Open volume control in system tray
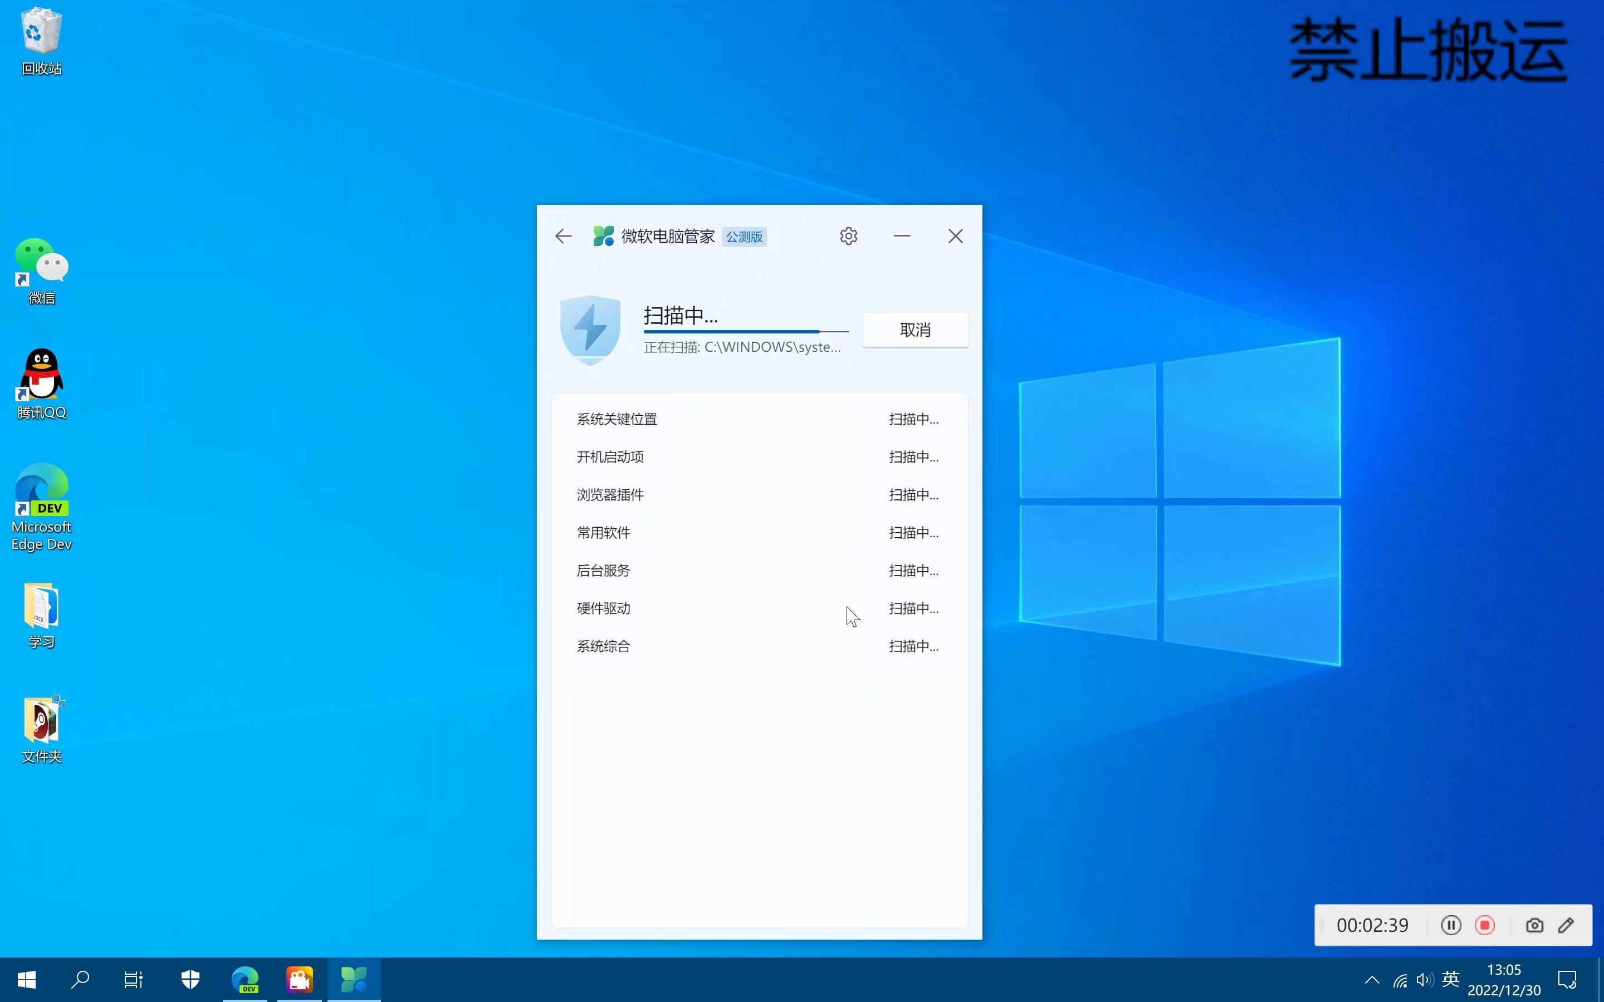The width and height of the screenshot is (1604, 1002). (x=1424, y=980)
